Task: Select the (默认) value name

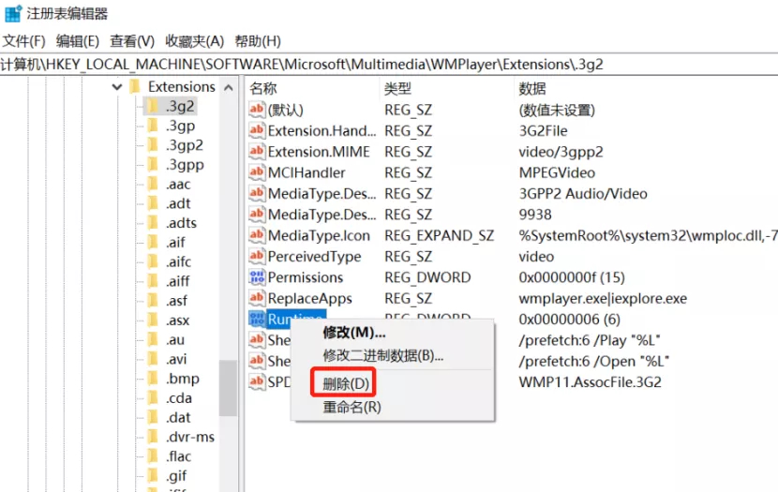Action: 285,110
